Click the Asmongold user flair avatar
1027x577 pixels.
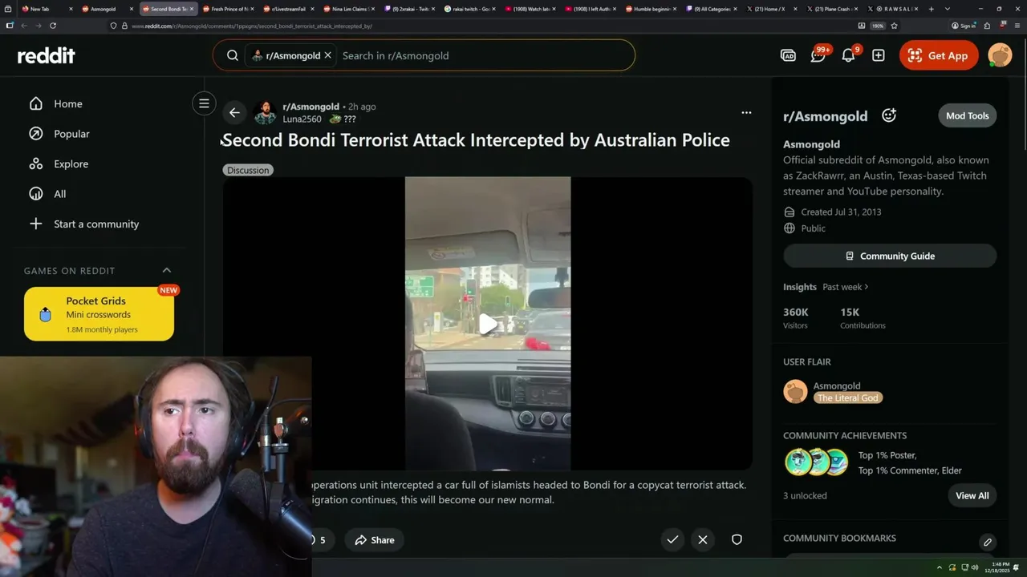[x=795, y=391]
